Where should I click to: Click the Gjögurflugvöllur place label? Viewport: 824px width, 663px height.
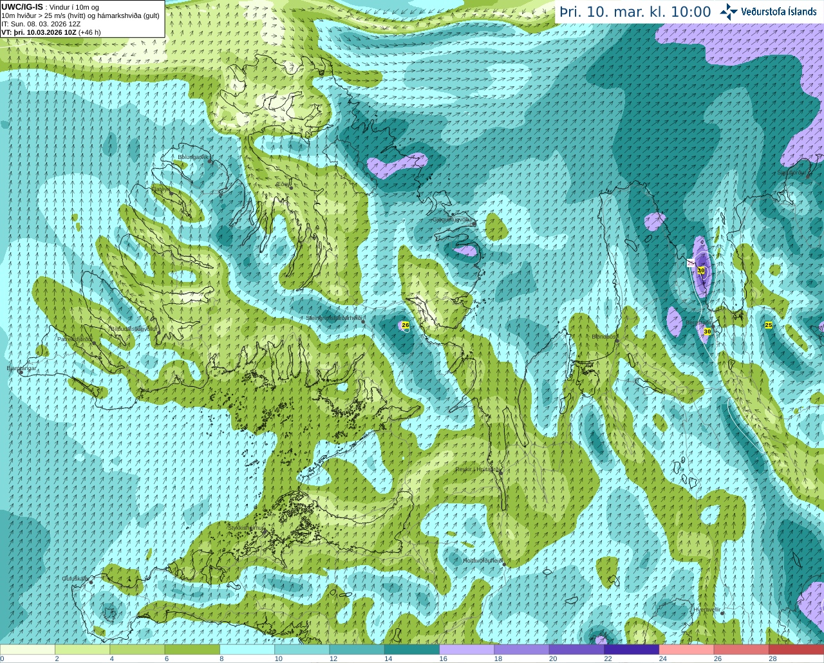tap(453, 219)
